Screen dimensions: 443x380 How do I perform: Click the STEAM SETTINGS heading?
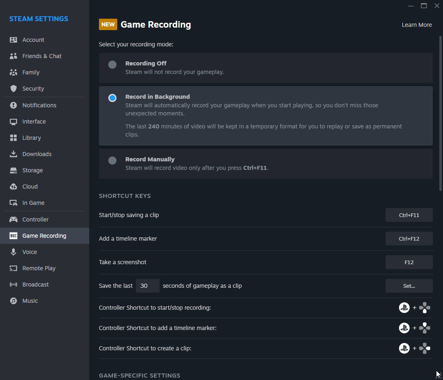tap(39, 19)
